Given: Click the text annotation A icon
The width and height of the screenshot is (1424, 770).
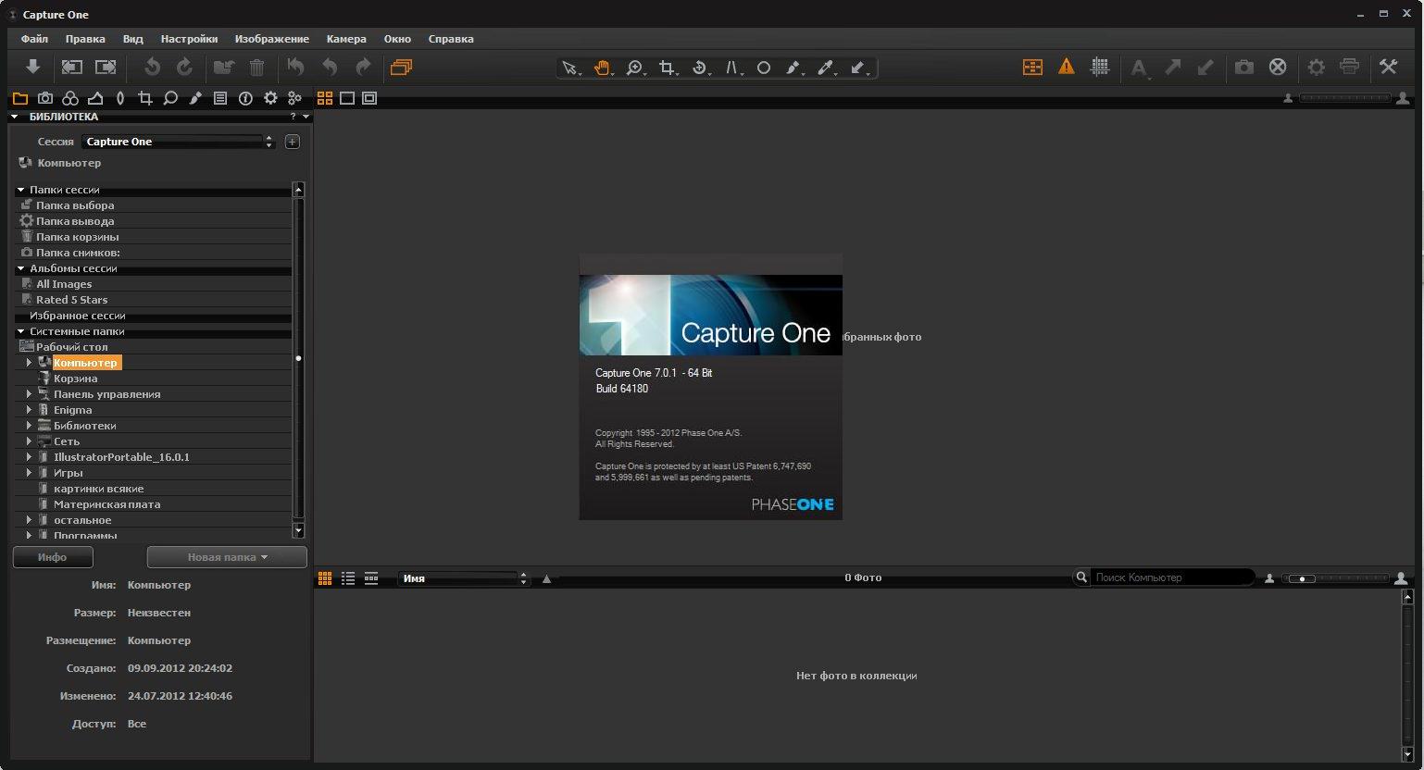Looking at the screenshot, I should [1139, 68].
